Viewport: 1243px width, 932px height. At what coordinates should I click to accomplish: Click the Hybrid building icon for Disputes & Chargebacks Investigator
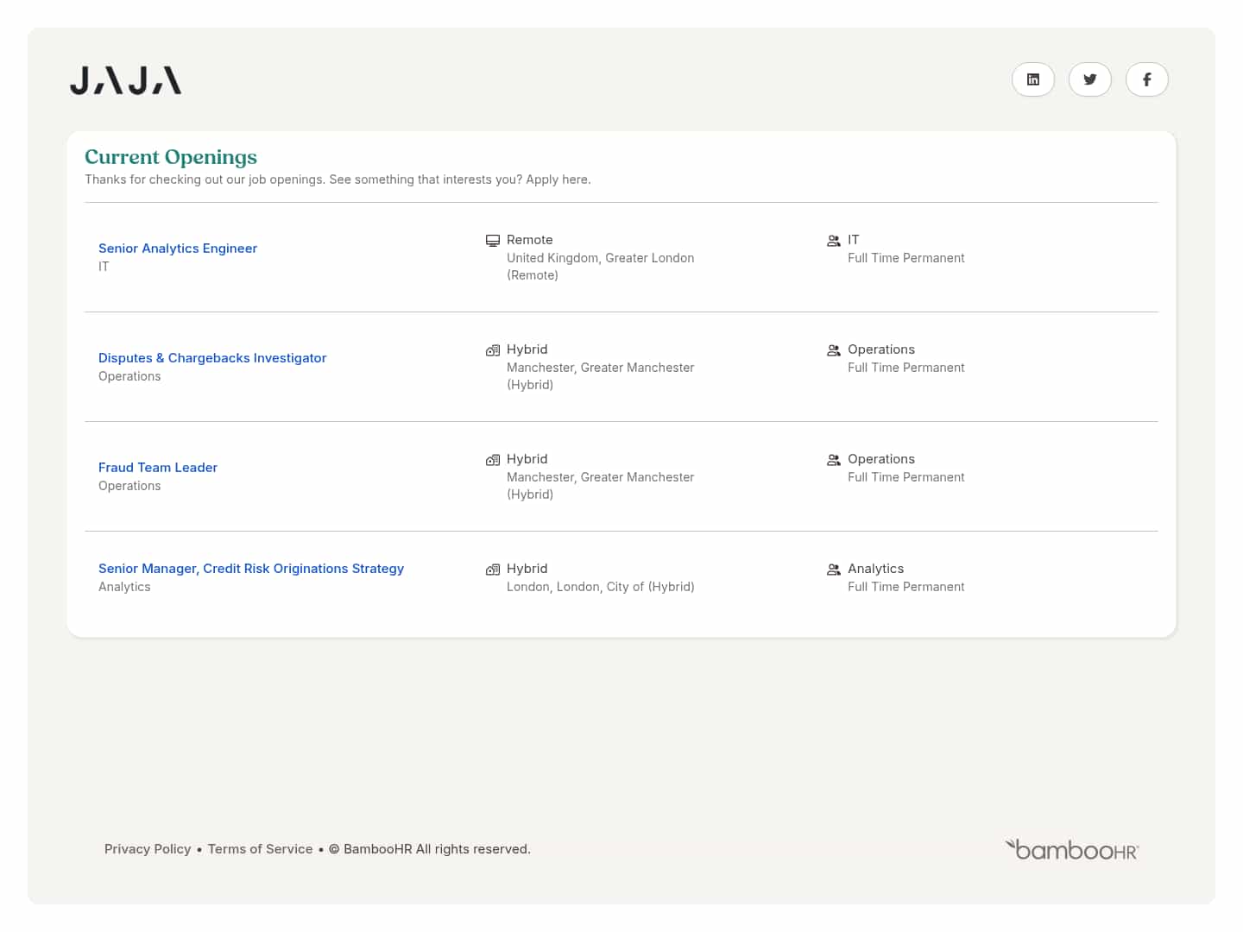click(493, 350)
